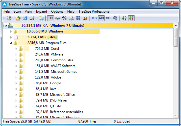Select AUTO unit display
Screen dimensions: 181x126
coord(115,18)
